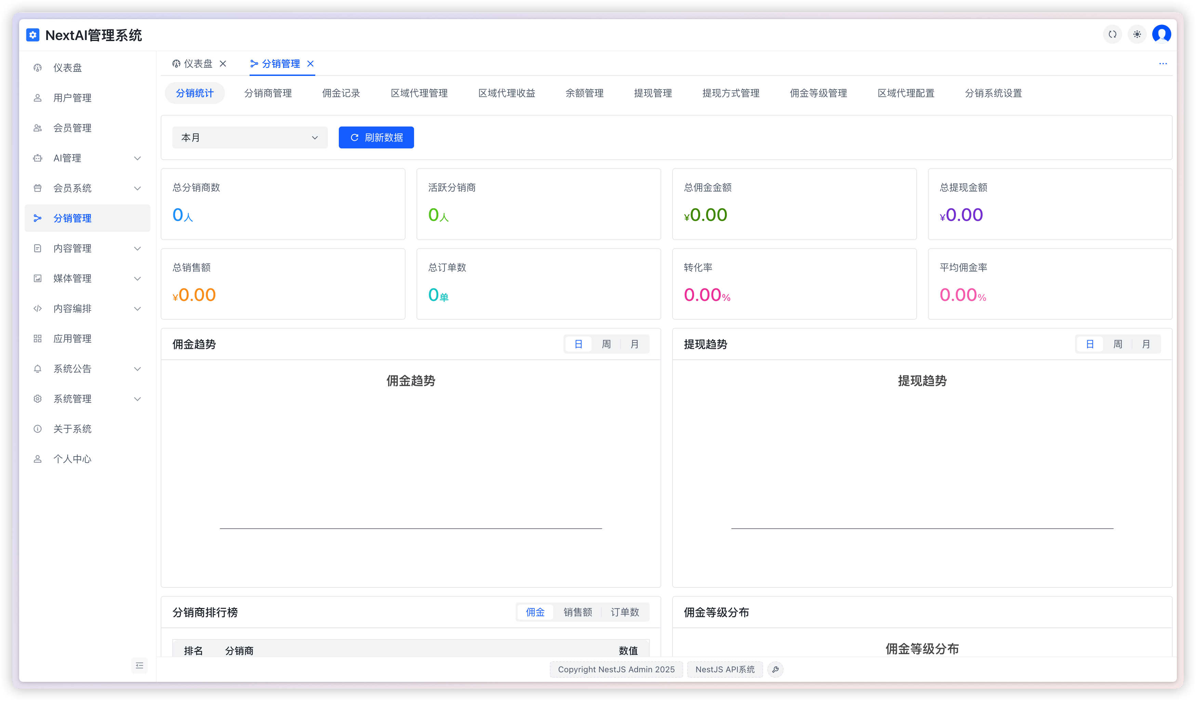Collapse the sidebar with bottom toggle icon
1196x701 pixels.
click(x=139, y=665)
